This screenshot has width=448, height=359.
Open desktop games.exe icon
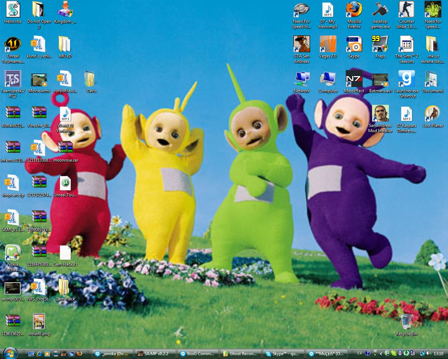click(380, 15)
